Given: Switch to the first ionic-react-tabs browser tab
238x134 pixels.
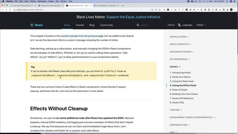Looking at the screenshot, I should [x=23, y=6].
